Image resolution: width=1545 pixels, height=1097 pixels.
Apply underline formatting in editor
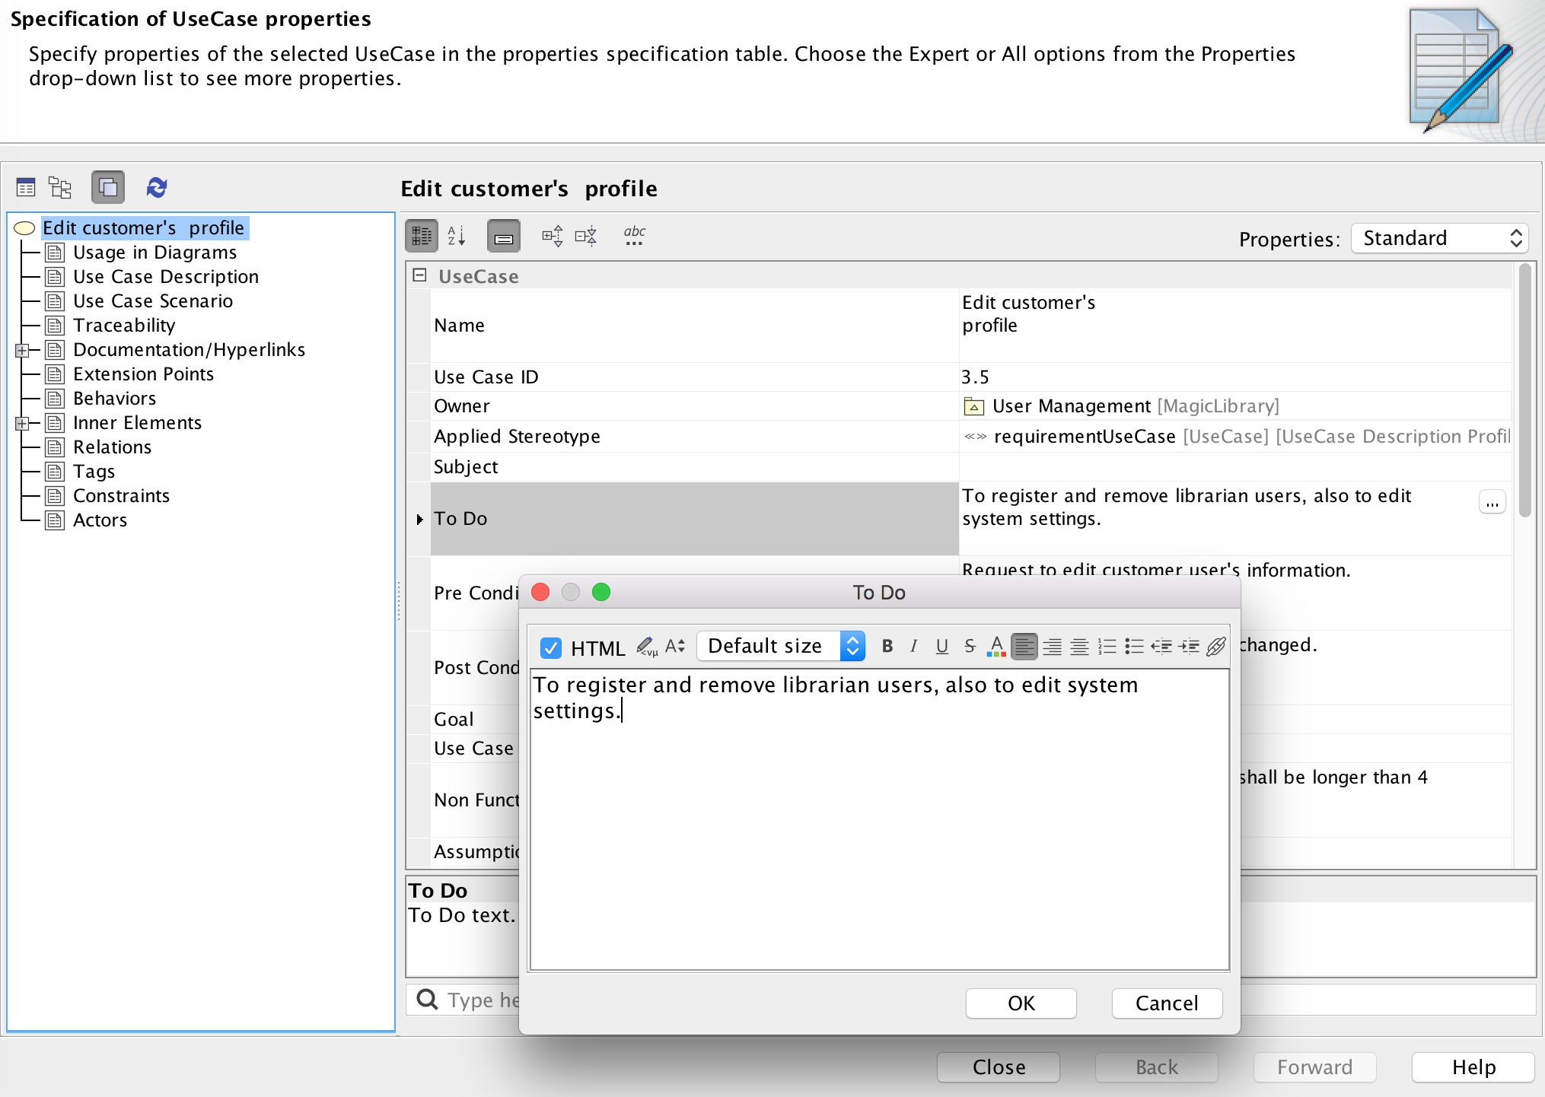(941, 646)
